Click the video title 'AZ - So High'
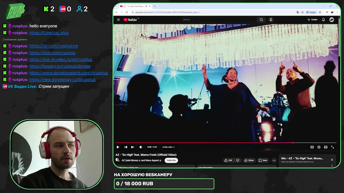This screenshot has height=193, width=344. click(146, 155)
